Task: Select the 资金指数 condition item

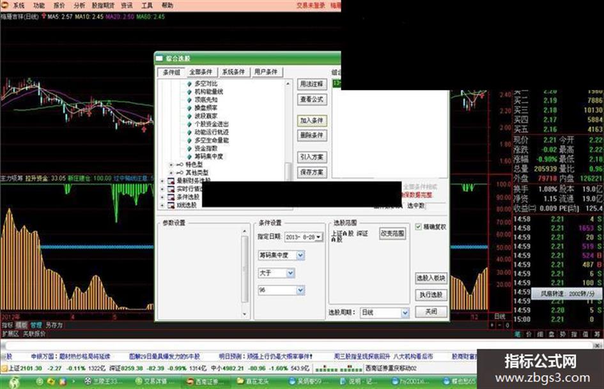Action: coord(206,148)
